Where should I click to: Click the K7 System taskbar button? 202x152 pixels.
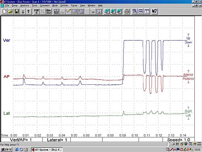47,150
